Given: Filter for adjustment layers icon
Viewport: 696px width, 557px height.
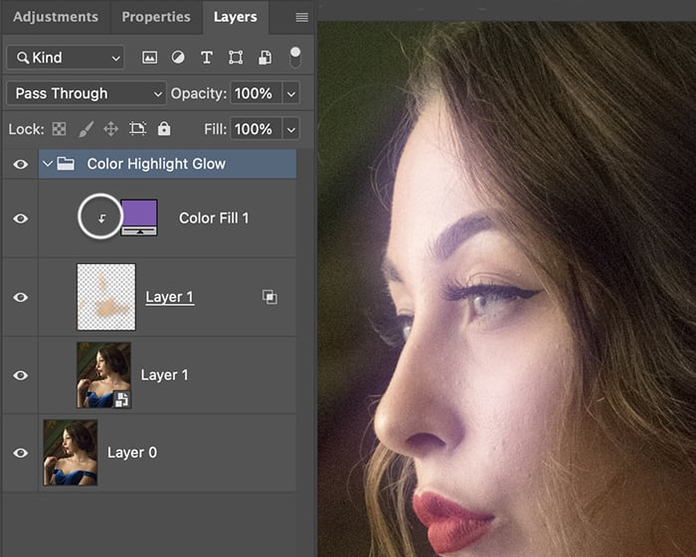Looking at the screenshot, I should point(178,58).
